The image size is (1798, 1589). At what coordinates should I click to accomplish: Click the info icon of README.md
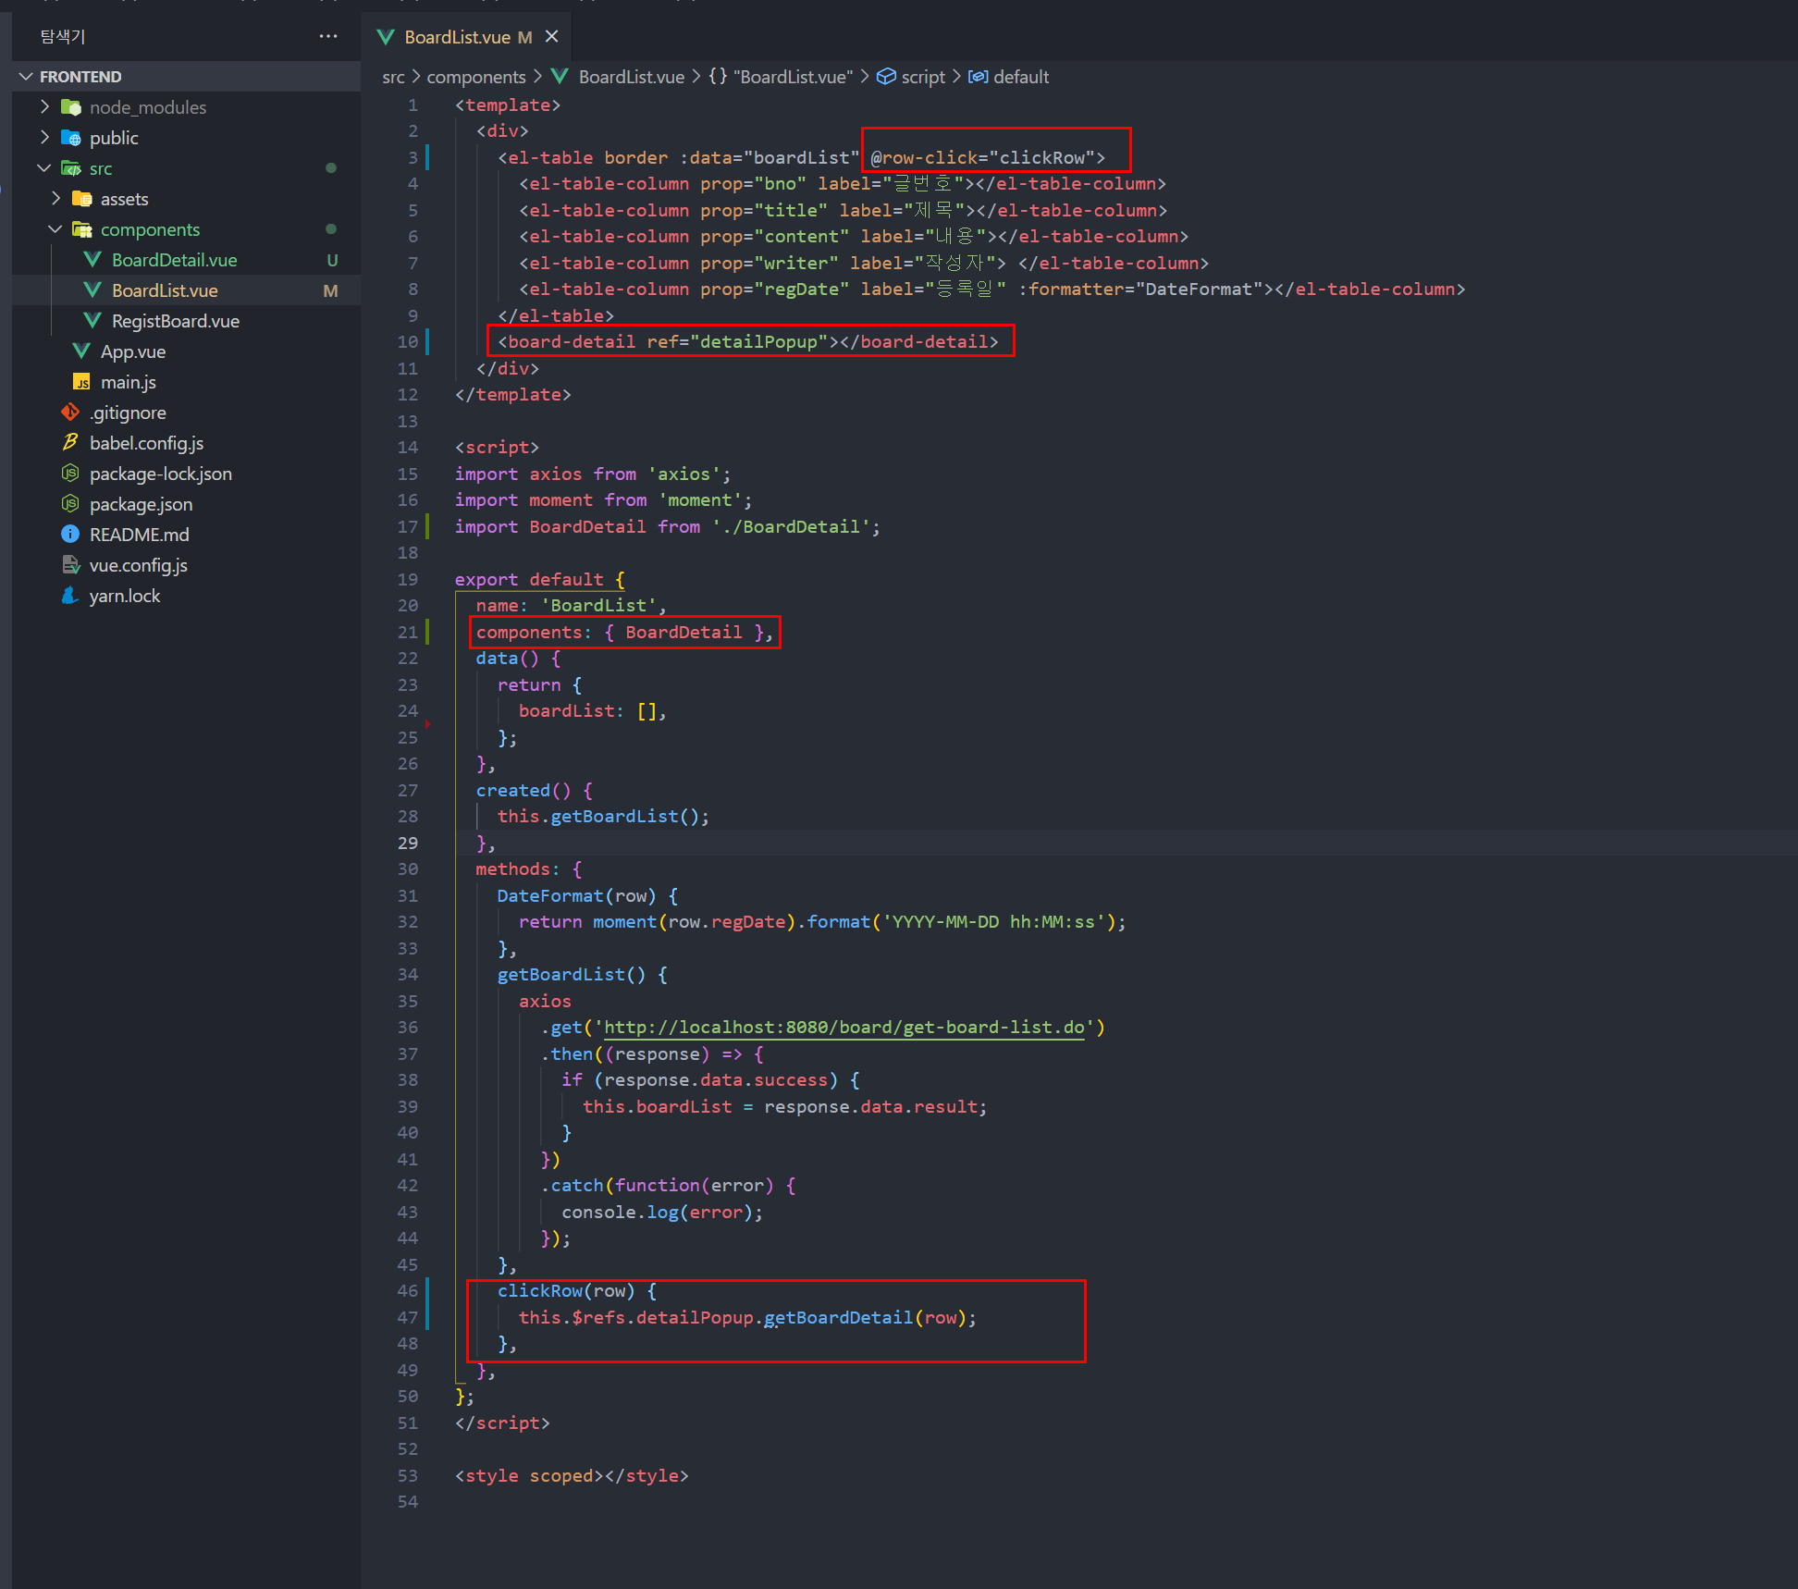[70, 535]
